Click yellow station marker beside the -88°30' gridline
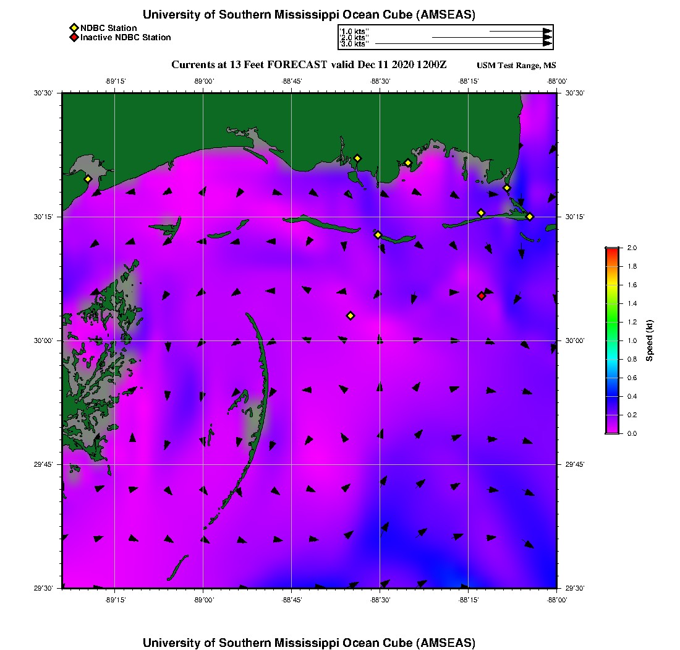The height and width of the screenshot is (650, 680). click(378, 235)
